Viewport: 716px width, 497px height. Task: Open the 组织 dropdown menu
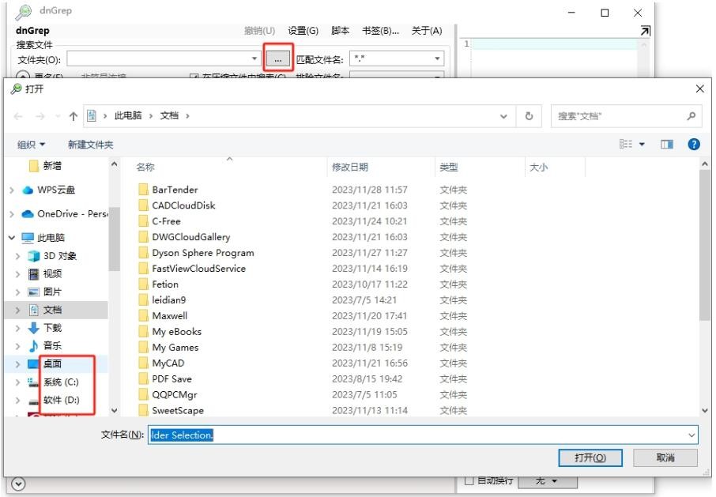31,145
